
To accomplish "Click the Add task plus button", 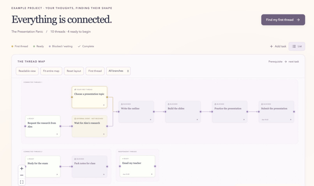I will tap(278, 46).
